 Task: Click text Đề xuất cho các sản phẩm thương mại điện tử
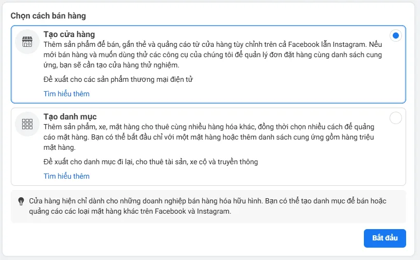(x=118, y=80)
